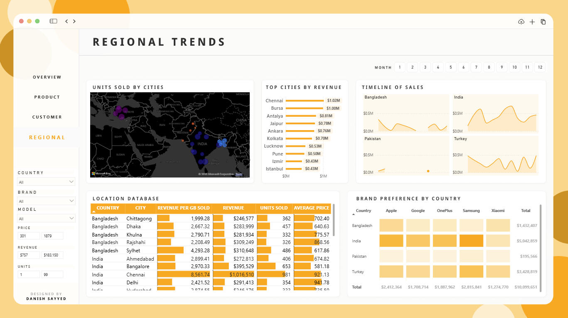Screen dimensions: 568x318
Task: Click the Xiaomi column header in Brand Preference
Action: coord(498,211)
